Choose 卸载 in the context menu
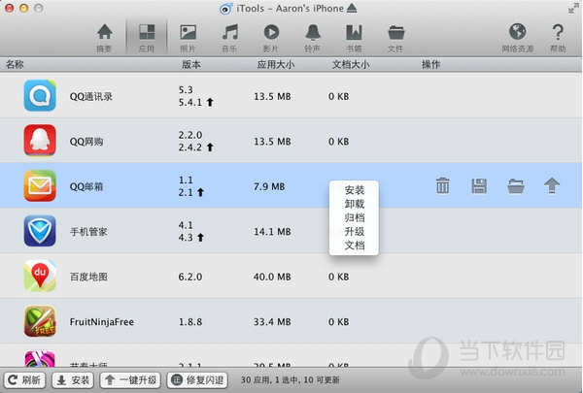Viewport: 583px width, 393px height. pos(355,204)
